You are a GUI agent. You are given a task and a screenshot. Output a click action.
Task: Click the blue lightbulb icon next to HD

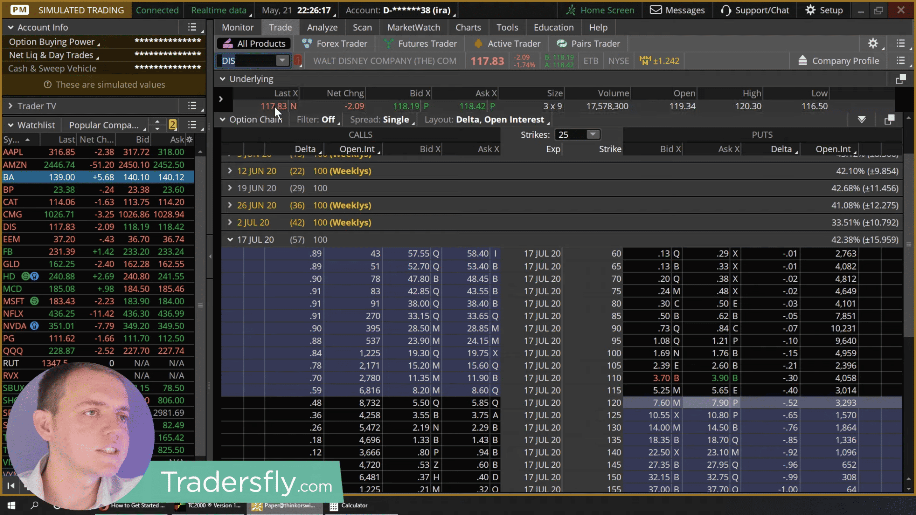point(34,277)
